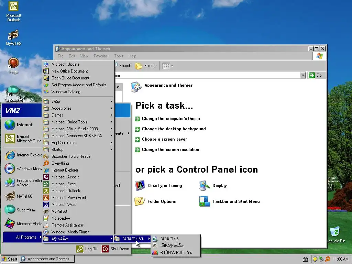Open the Favorites menu
This screenshot has width=352, height=264.
point(101,56)
